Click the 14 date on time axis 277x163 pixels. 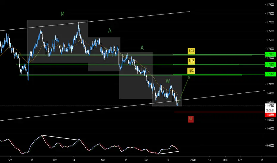click(x=74, y=160)
